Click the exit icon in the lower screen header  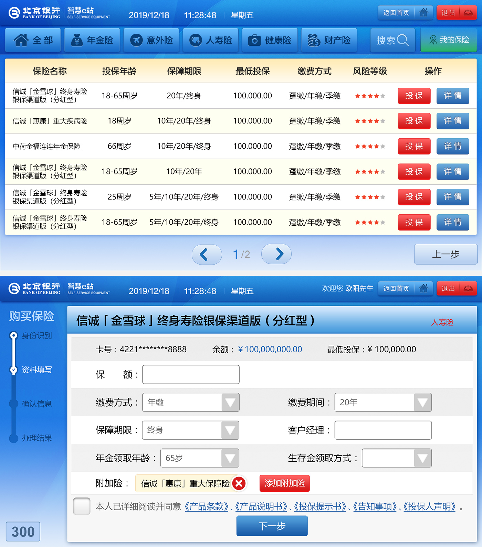pos(468,288)
